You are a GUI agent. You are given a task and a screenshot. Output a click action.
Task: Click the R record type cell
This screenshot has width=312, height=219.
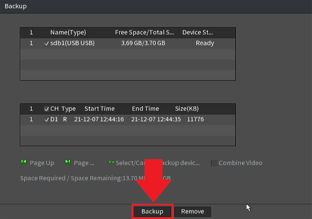click(65, 119)
